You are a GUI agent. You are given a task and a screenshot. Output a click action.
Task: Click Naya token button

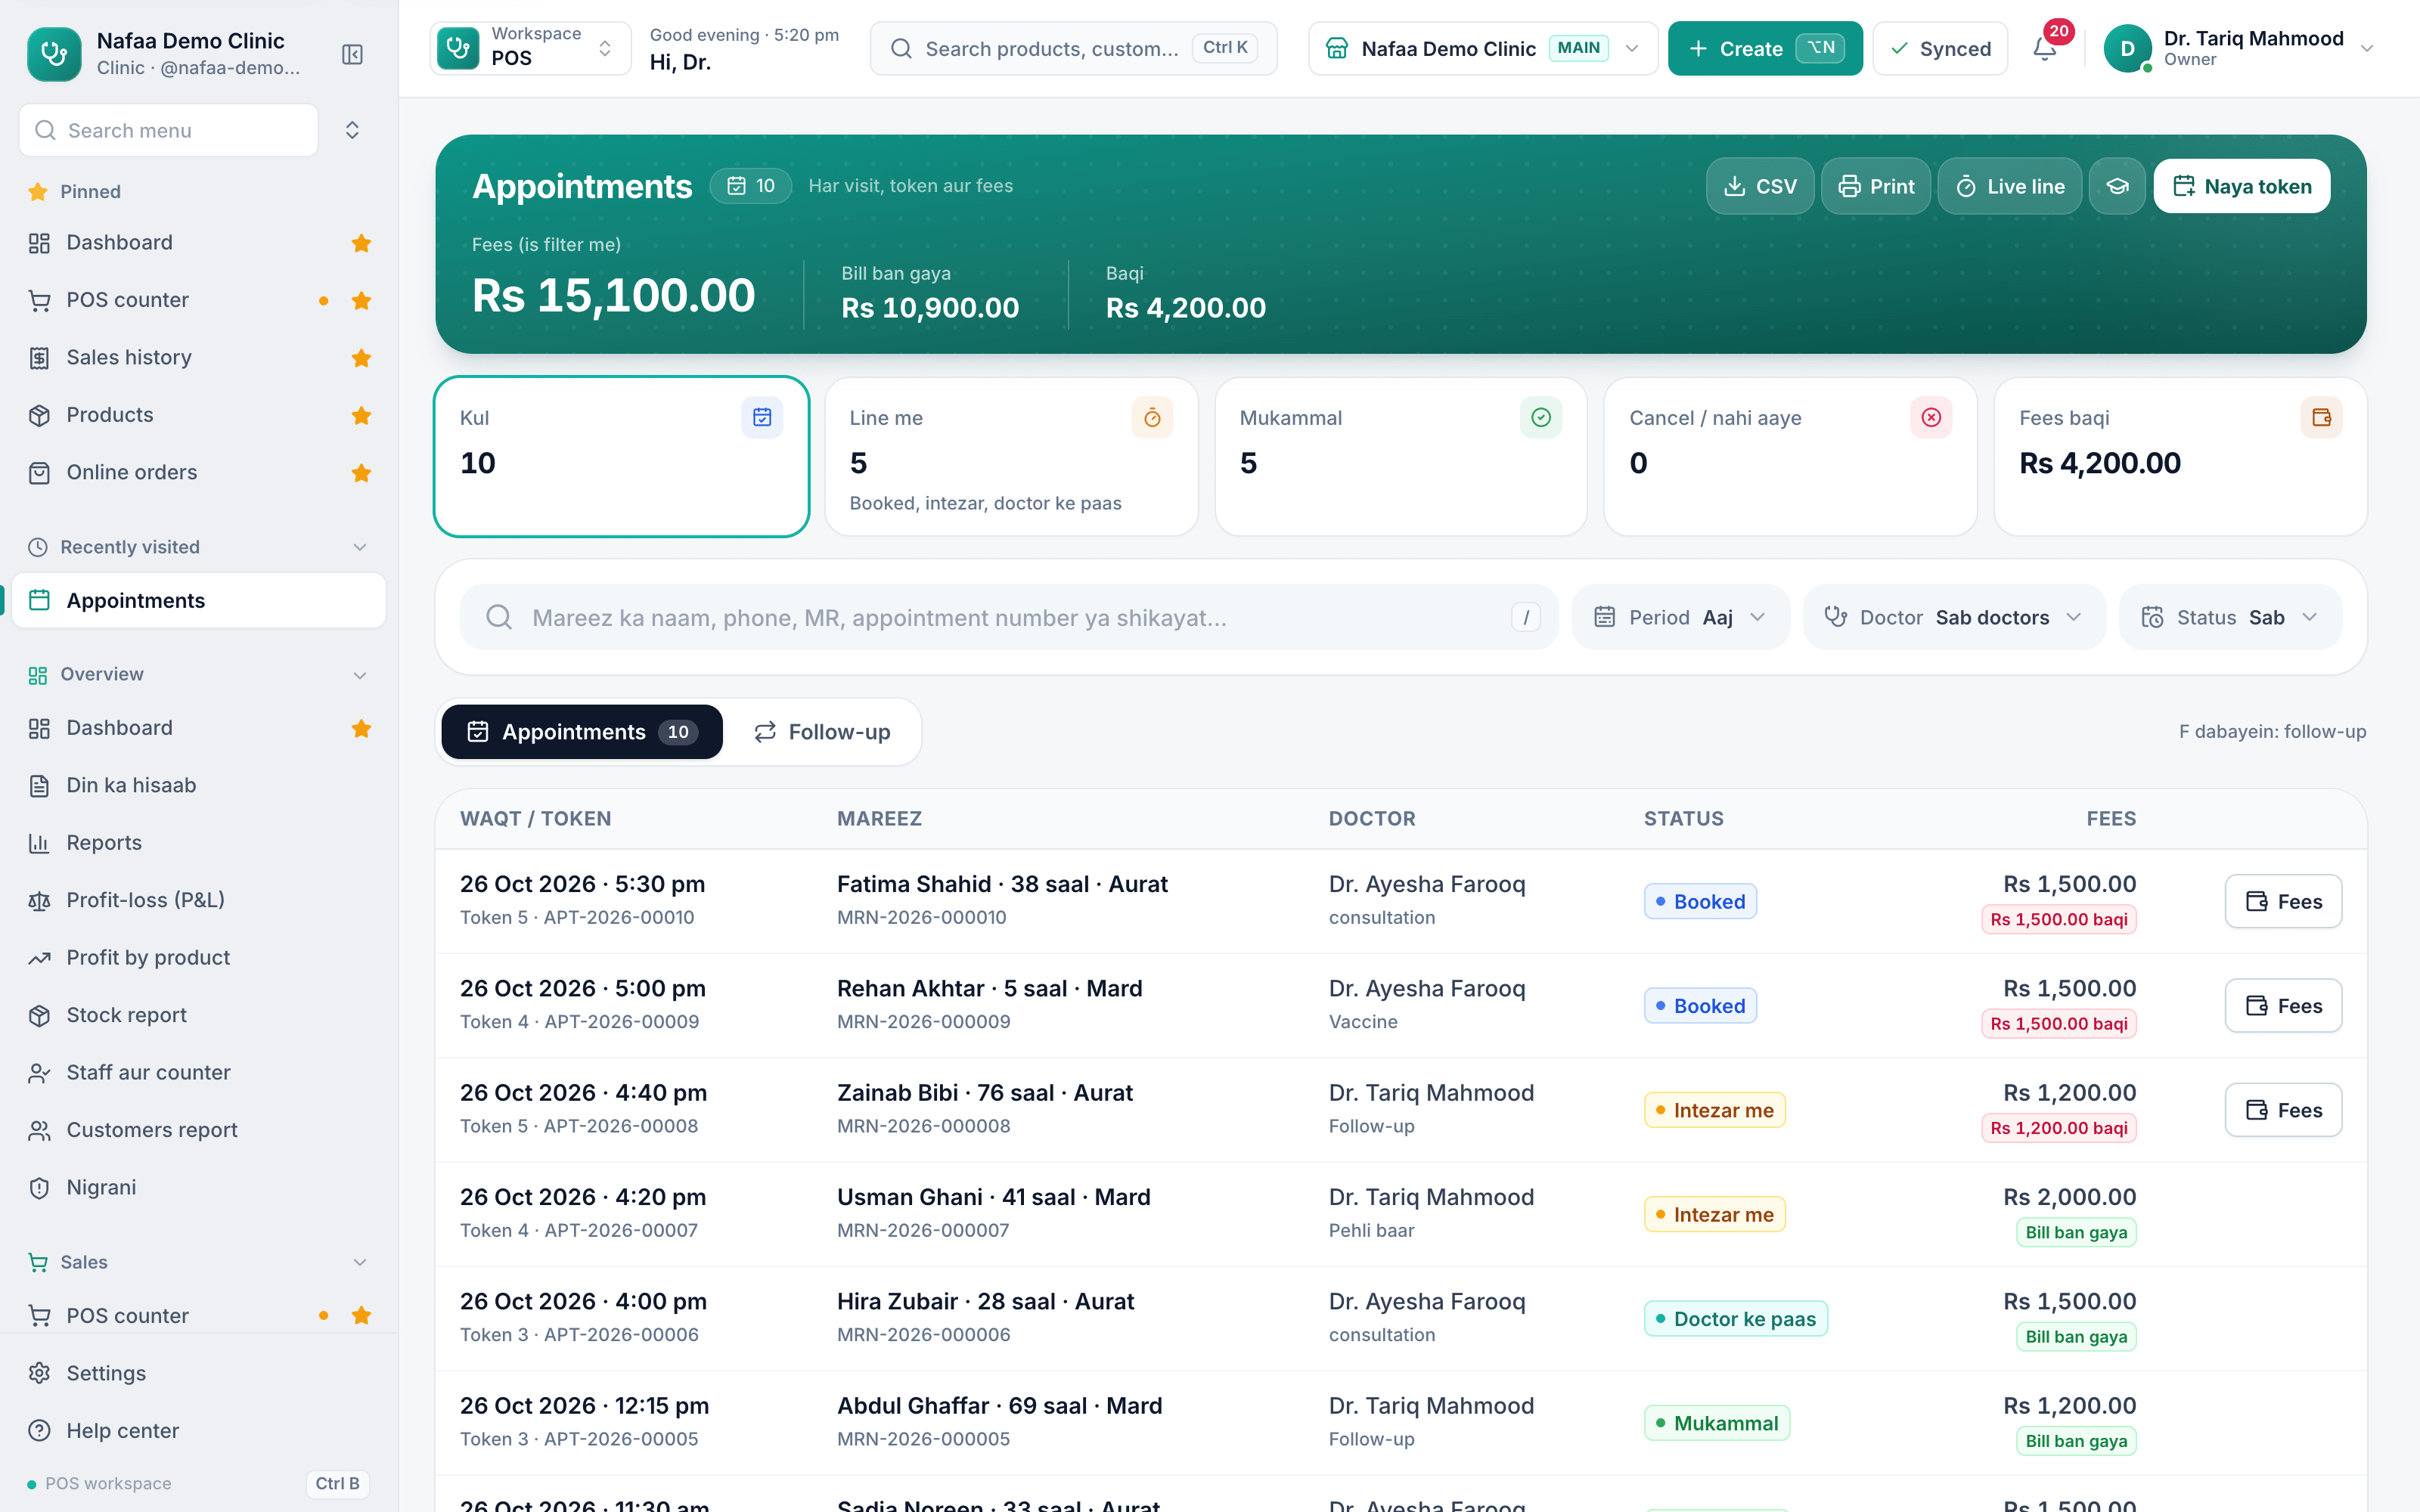click(2242, 186)
